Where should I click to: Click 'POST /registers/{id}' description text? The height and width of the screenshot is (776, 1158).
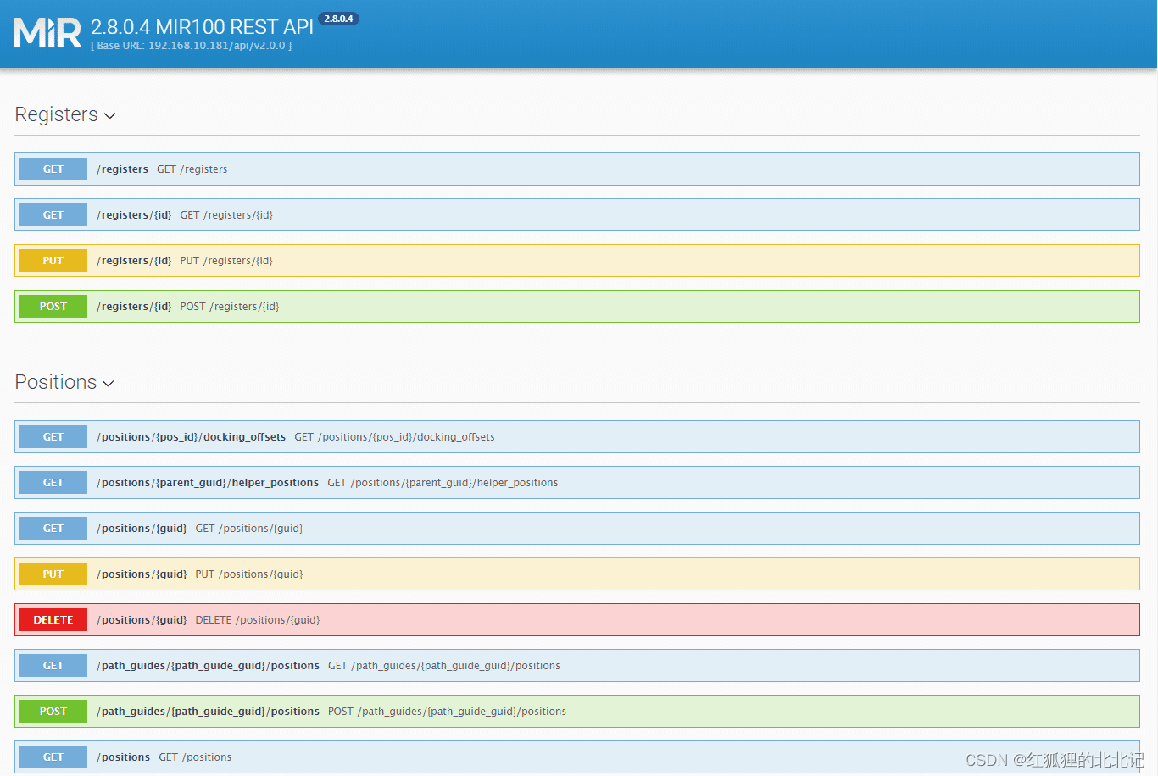(x=230, y=307)
